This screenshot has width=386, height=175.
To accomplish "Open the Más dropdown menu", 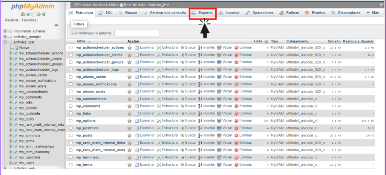I will click(x=372, y=13).
